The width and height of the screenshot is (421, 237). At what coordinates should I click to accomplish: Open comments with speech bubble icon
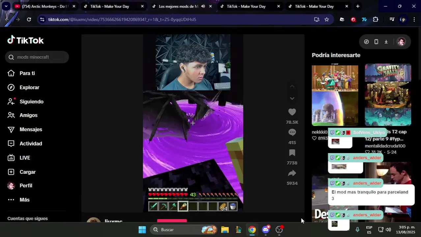[292, 132]
